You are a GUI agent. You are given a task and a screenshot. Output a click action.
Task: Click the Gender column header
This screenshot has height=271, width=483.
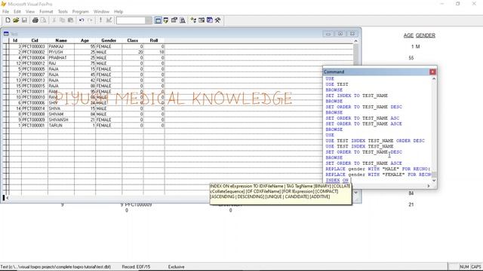(109, 41)
